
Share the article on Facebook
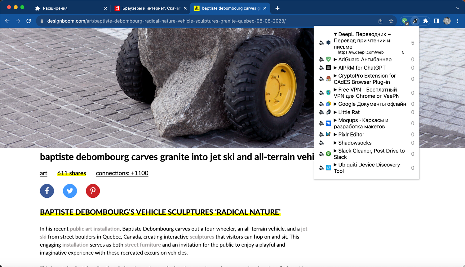(47, 191)
